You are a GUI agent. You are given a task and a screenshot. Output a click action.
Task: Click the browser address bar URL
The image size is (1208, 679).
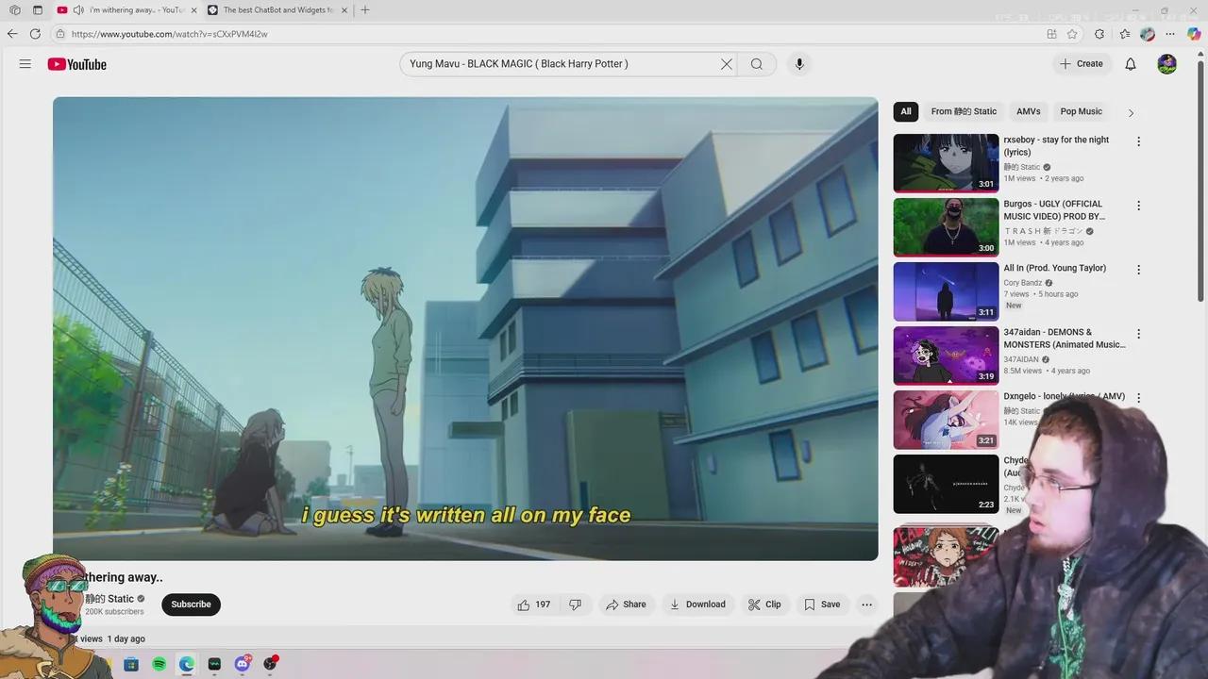click(x=170, y=34)
